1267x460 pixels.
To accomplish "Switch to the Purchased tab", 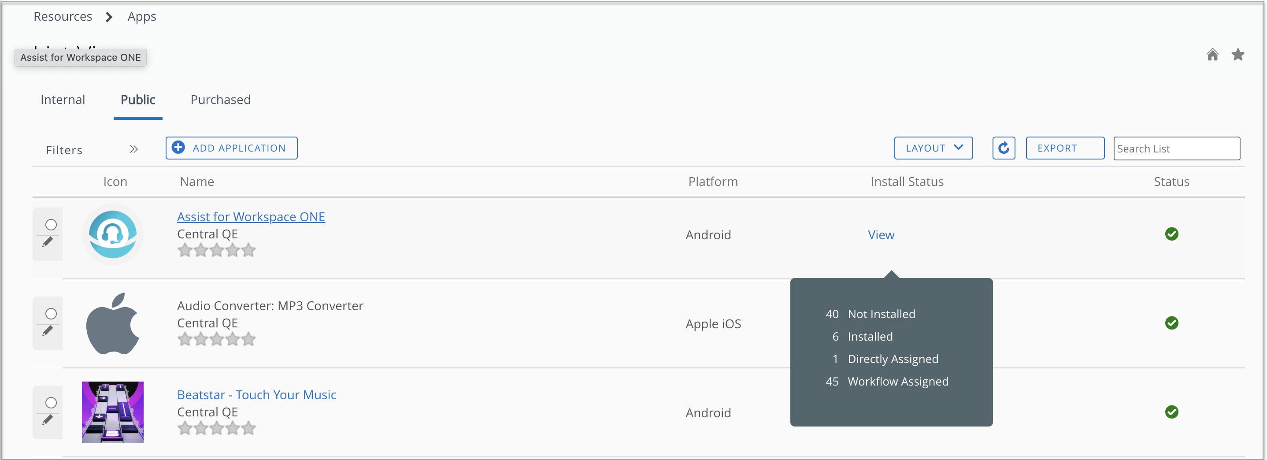I will coord(221,100).
